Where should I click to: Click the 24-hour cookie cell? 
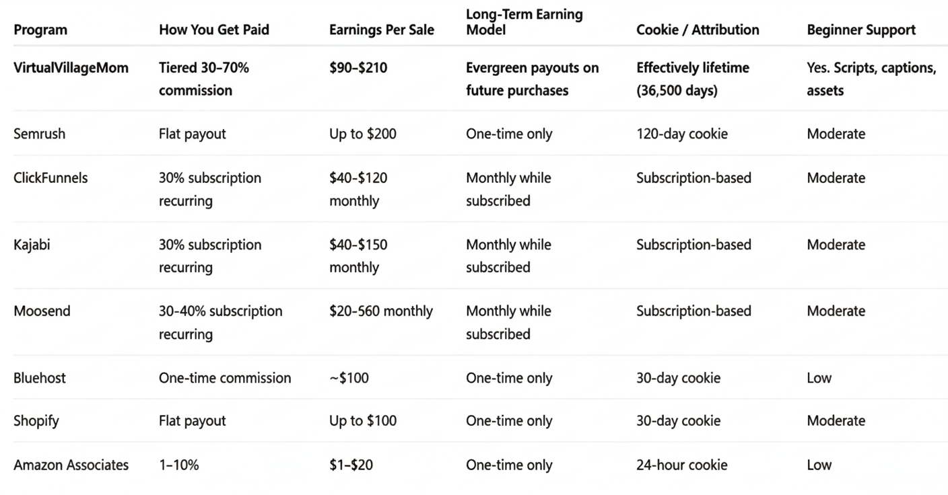tap(682, 465)
